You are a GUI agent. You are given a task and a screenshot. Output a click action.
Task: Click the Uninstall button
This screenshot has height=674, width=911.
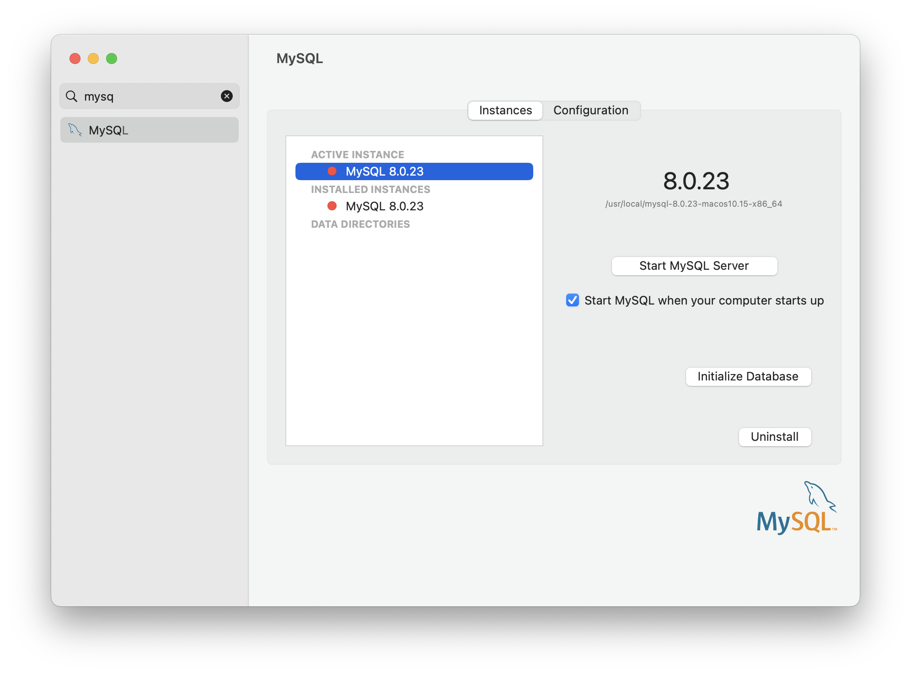click(x=774, y=437)
